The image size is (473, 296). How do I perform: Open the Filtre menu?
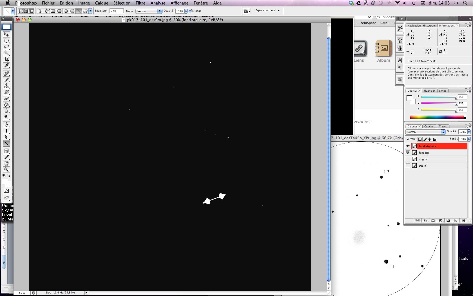140,3
